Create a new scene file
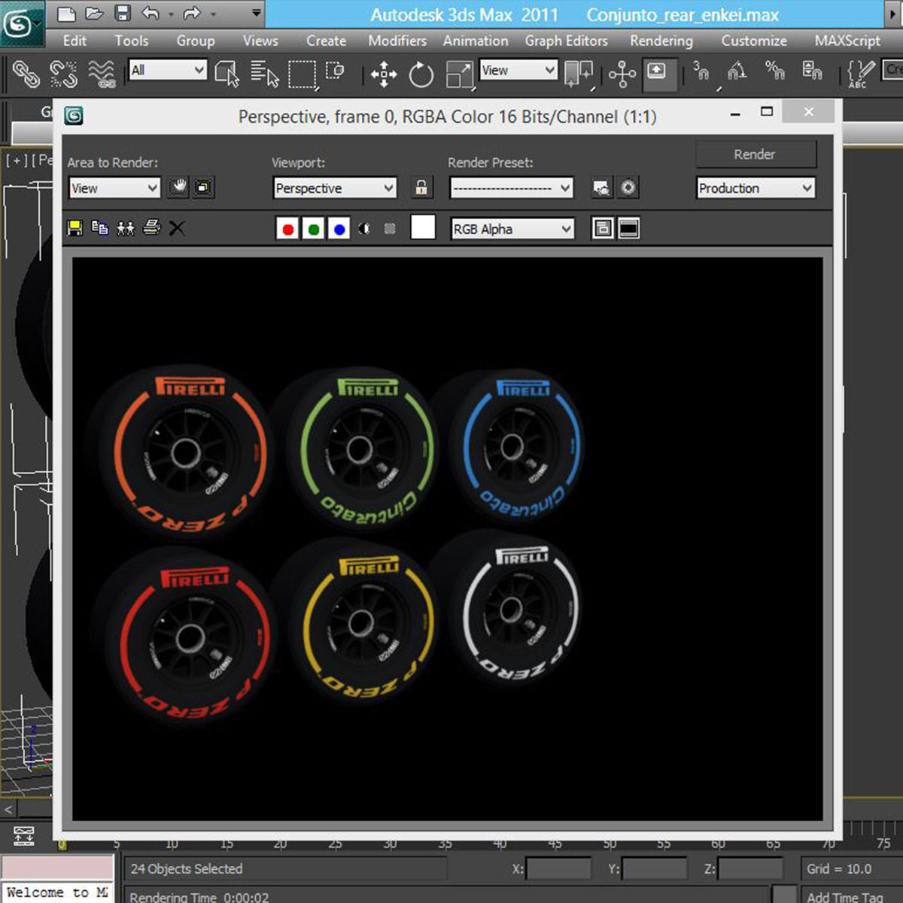 click(66, 13)
